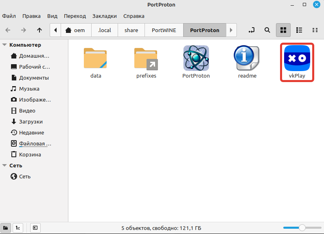Image resolution: width=324 pixels, height=234 pixels.
Task: Open Файловая система in sidebar
Action: point(31,143)
